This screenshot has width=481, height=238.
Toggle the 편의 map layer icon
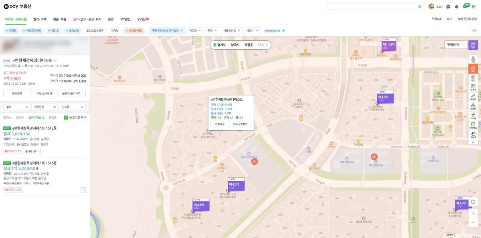pyautogui.click(x=473, y=78)
